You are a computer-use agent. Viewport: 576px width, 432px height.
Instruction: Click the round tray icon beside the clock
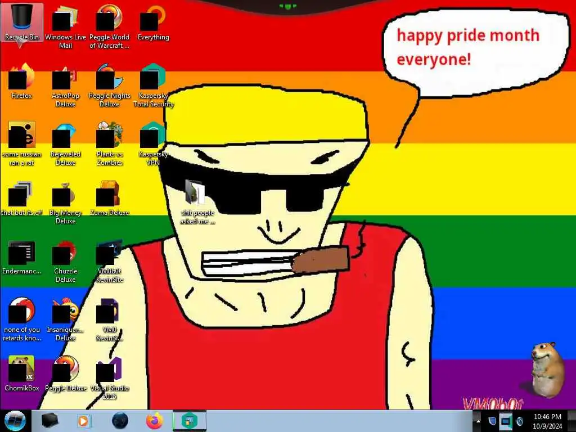pyautogui.click(x=519, y=421)
